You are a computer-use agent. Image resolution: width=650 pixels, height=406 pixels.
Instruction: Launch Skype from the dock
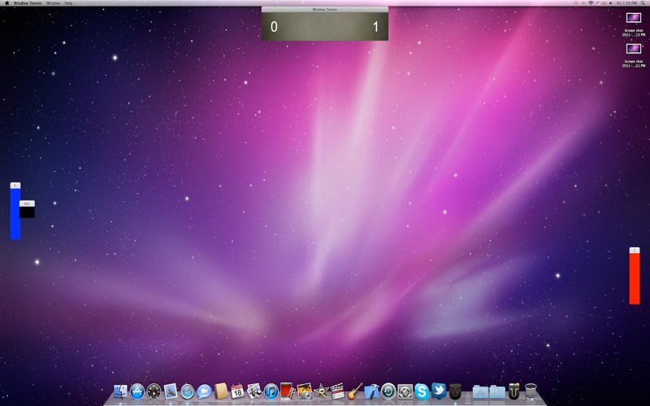click(422, 391)
